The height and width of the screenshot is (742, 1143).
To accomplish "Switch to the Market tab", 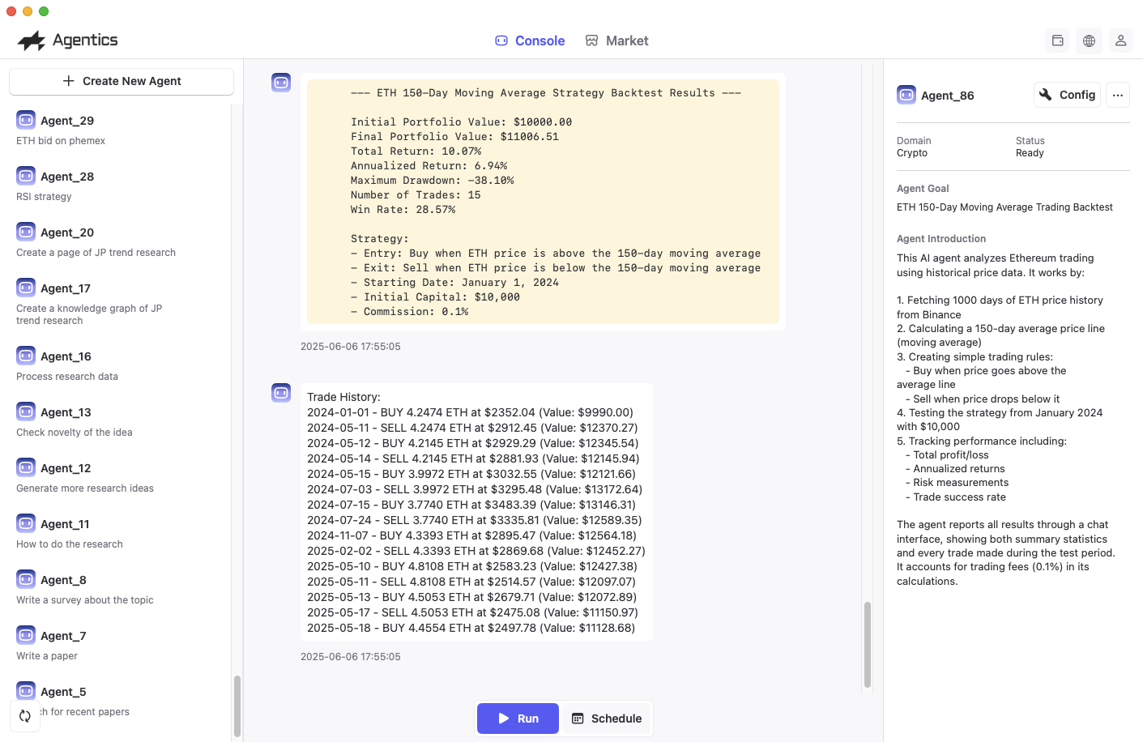I will tap(616, 41).
